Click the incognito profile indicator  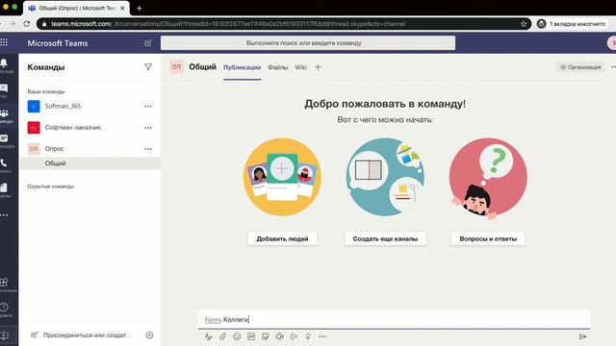[x=574, y=24]
